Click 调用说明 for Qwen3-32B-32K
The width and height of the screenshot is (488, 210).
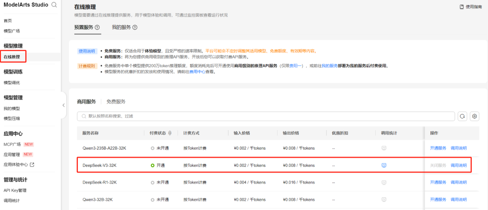pyautogui.click(x=459, y=200)
